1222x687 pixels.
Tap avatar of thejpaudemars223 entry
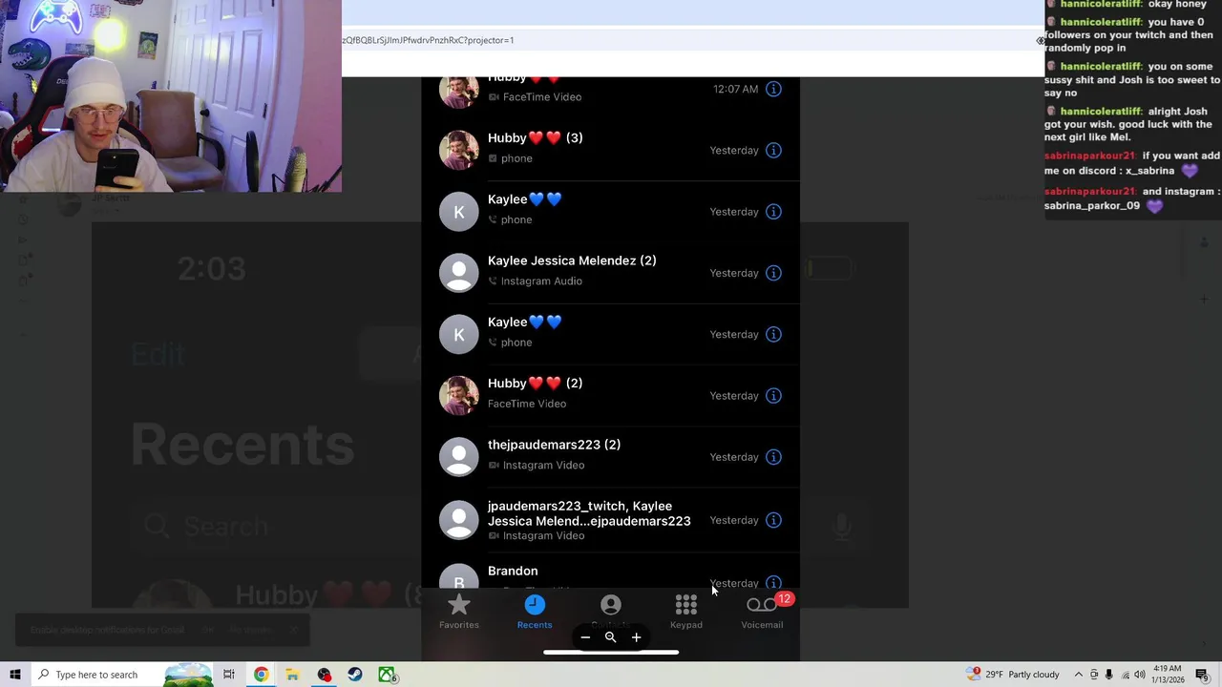point(458,457)
